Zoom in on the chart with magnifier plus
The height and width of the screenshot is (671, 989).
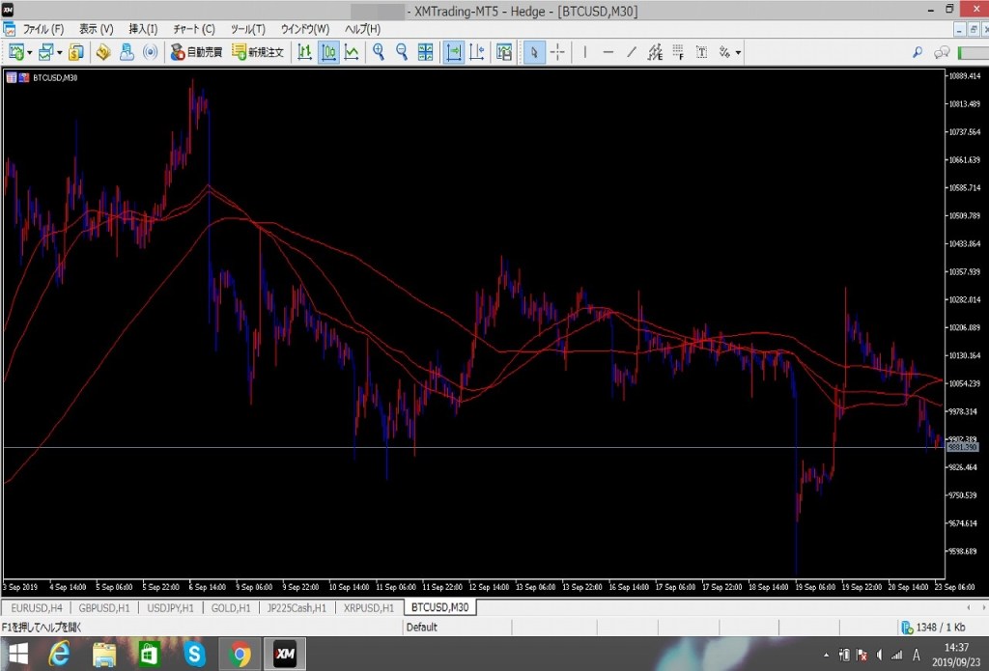[379, 52]
